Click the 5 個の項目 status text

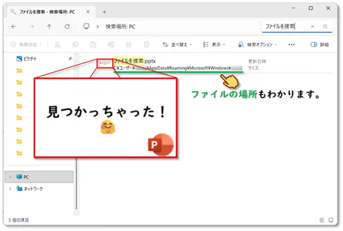[x=19, y=220]
